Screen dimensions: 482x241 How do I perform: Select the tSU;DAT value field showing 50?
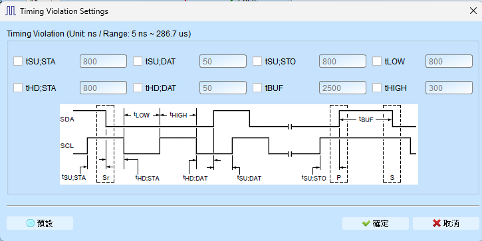click(223, 61)
